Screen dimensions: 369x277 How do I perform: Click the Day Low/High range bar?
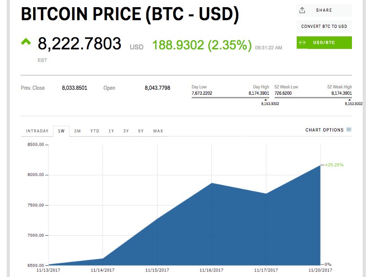[x=230, y=97]
